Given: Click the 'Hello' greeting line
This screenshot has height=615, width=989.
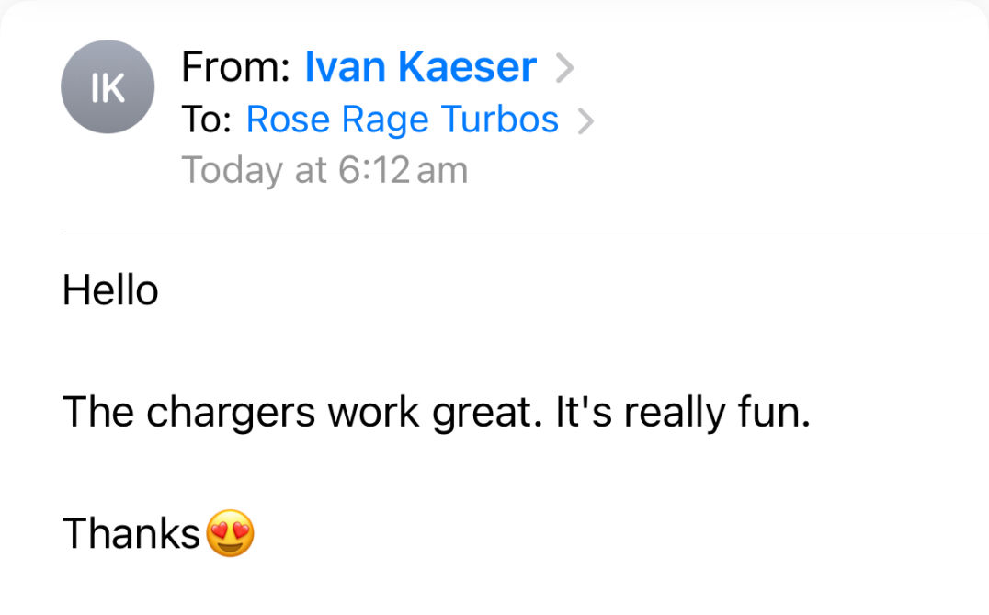Looking at the screenshot, I should coord(110,290).
